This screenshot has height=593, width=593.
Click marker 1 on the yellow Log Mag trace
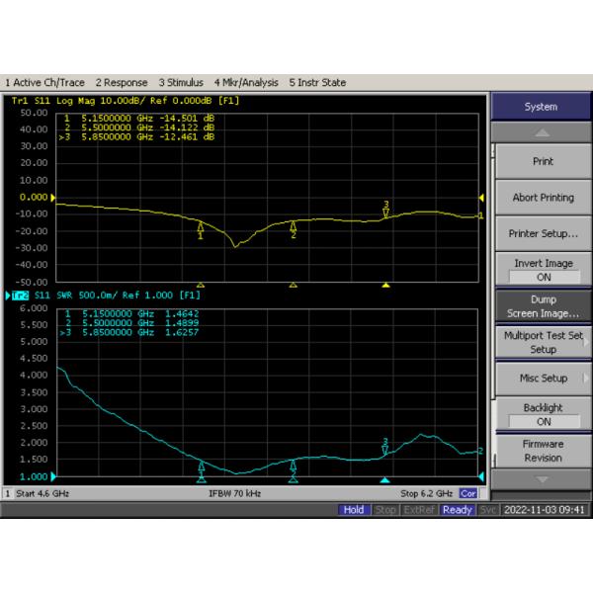tap(201, 229)
